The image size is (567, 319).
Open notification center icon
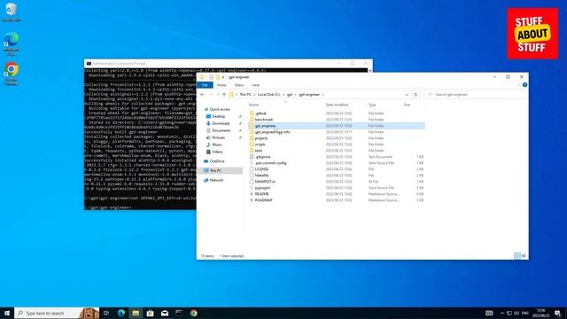(x=557, y=313)
